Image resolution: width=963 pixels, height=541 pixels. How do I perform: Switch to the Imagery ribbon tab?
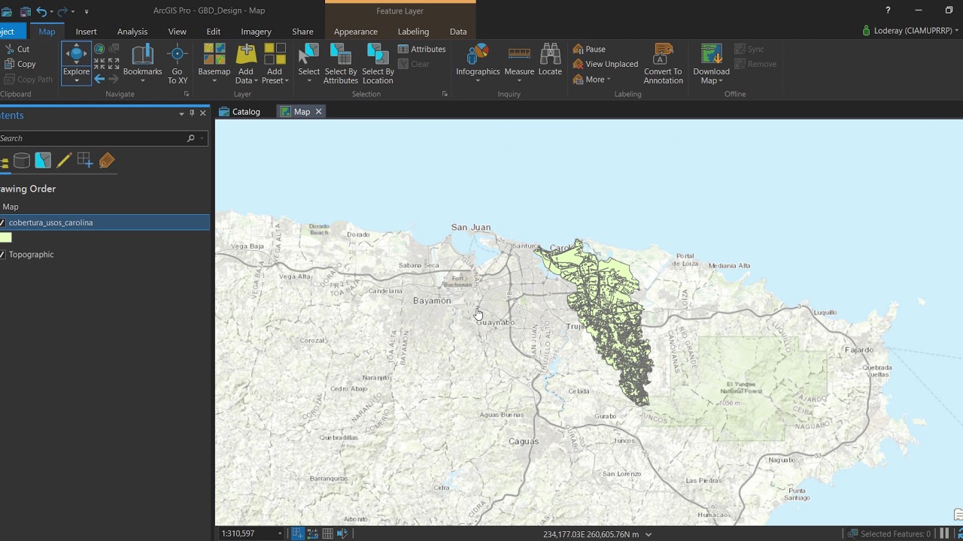click(x=256, y=32)
